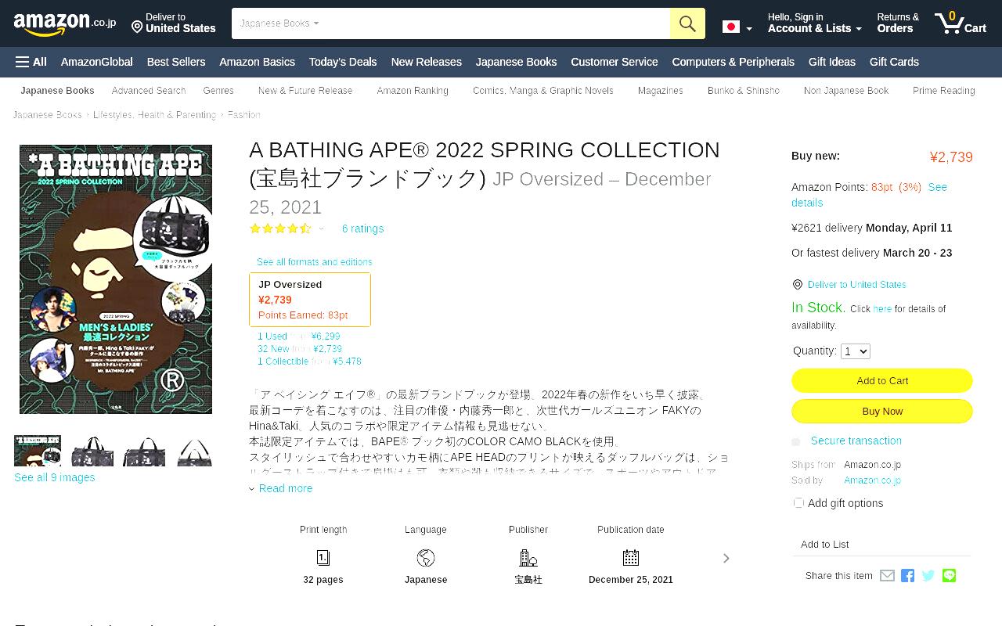Select the first cover thumbnail
1002x626 pixels.
click(38, 451)
